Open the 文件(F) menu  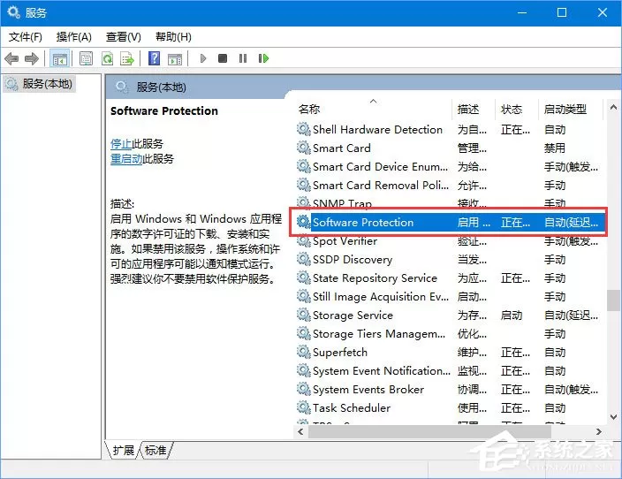26,37
